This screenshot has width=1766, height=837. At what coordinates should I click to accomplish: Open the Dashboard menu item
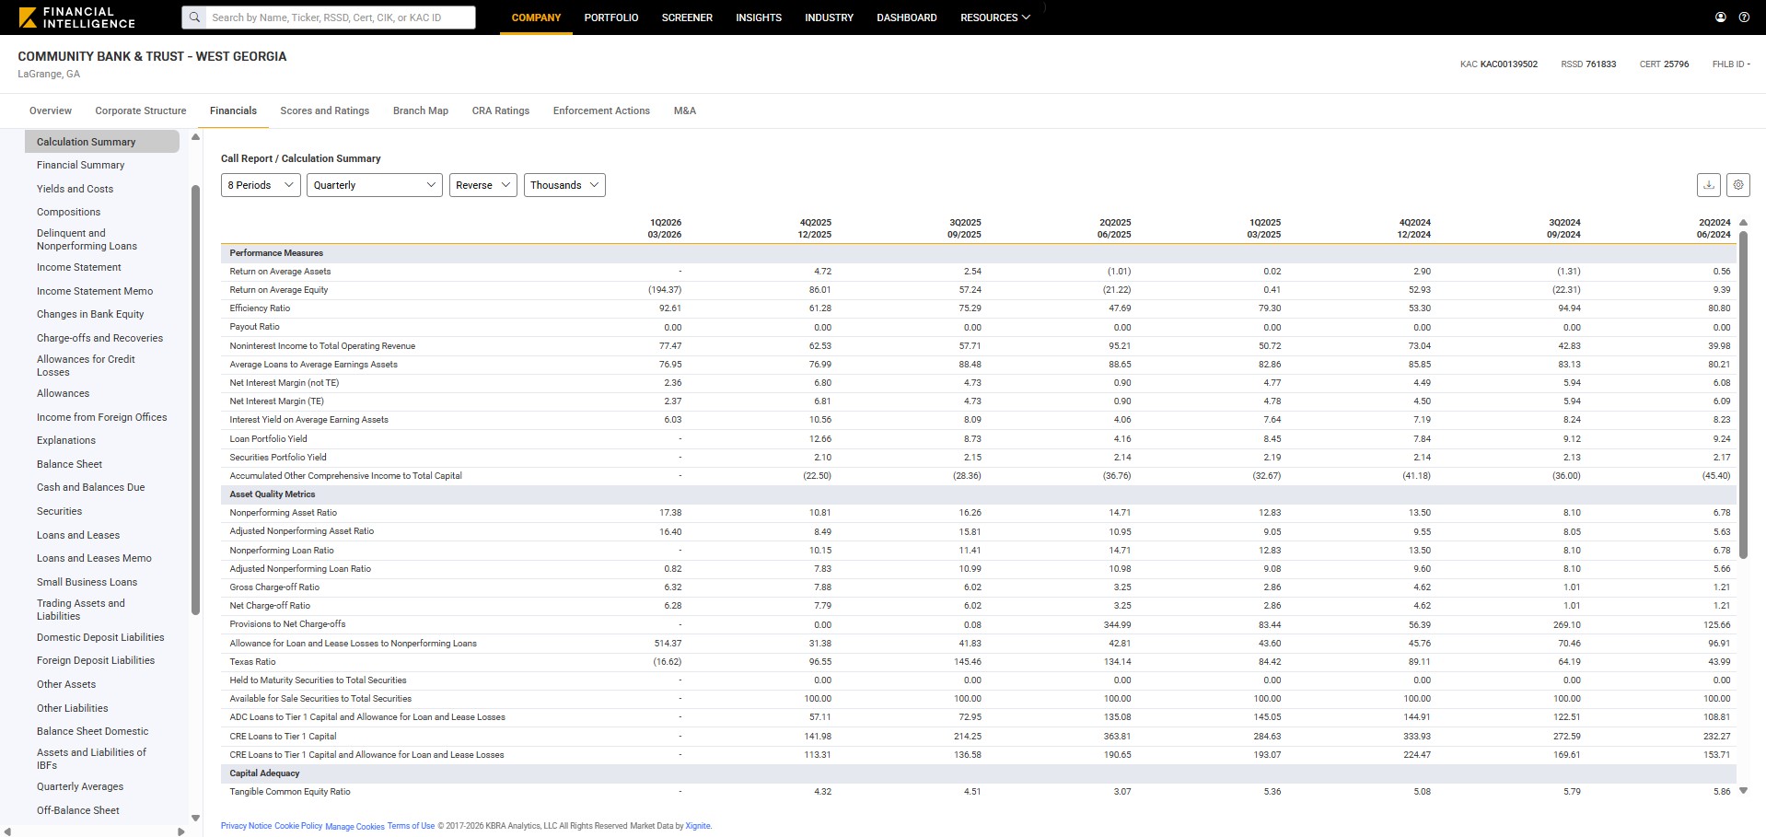click(907, 17)
